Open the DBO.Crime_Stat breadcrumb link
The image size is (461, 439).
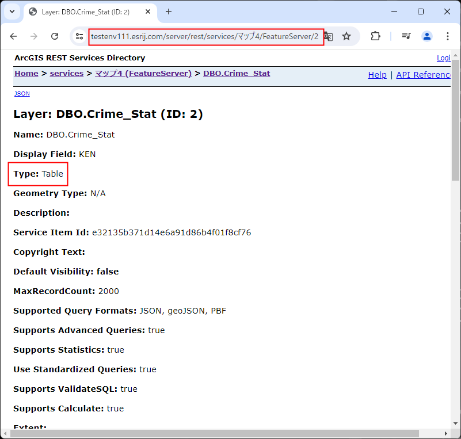pos(237,74)
